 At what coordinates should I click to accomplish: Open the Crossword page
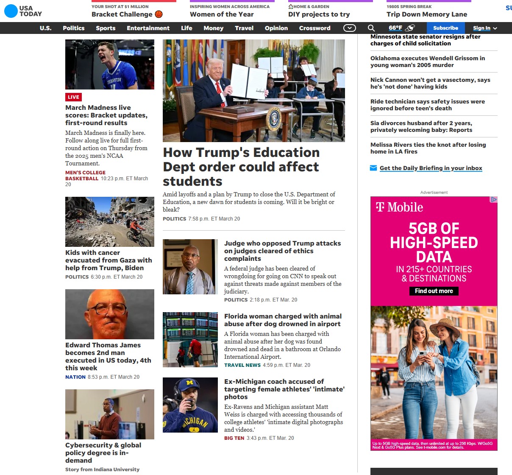tap(315, 28)
